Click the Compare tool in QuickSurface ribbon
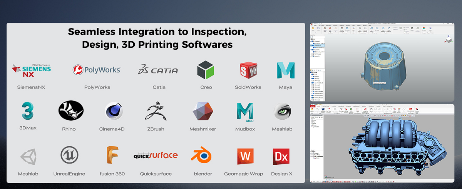 pos(424,29)
